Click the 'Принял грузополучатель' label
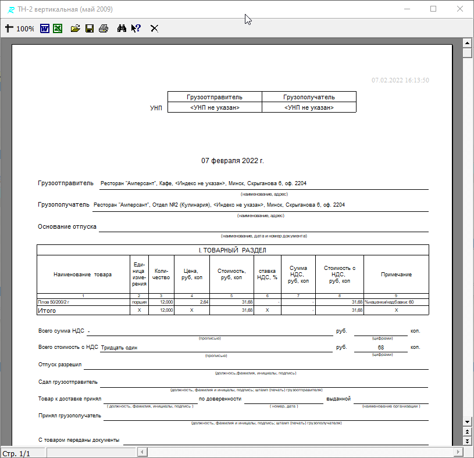474x458 pixels. (70, 416)
